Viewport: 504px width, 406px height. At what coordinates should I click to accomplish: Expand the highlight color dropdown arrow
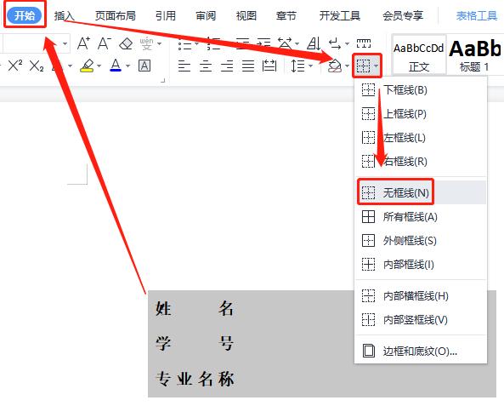tap(99, 66)
